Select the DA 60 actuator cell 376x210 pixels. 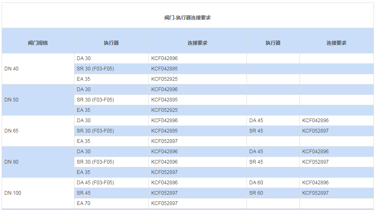256,183
